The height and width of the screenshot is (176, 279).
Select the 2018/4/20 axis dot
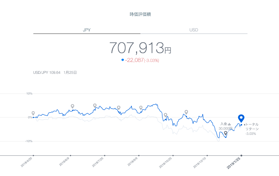point(33,156)
